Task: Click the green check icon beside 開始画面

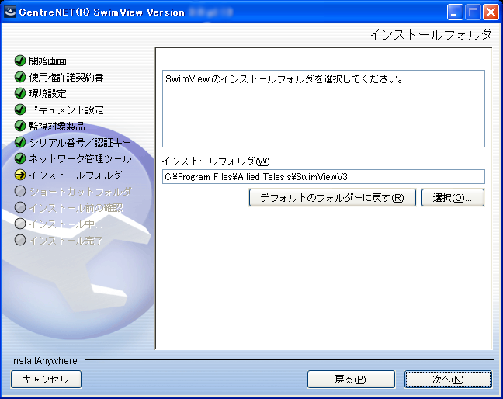Action: tap(20, 61)
